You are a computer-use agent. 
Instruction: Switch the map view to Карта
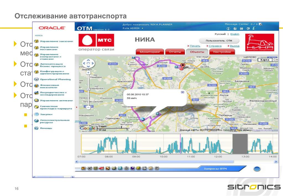click(x=265, y=60)
